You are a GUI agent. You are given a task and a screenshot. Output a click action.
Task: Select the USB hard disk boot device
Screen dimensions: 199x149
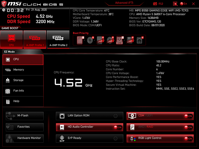point(100,40)
